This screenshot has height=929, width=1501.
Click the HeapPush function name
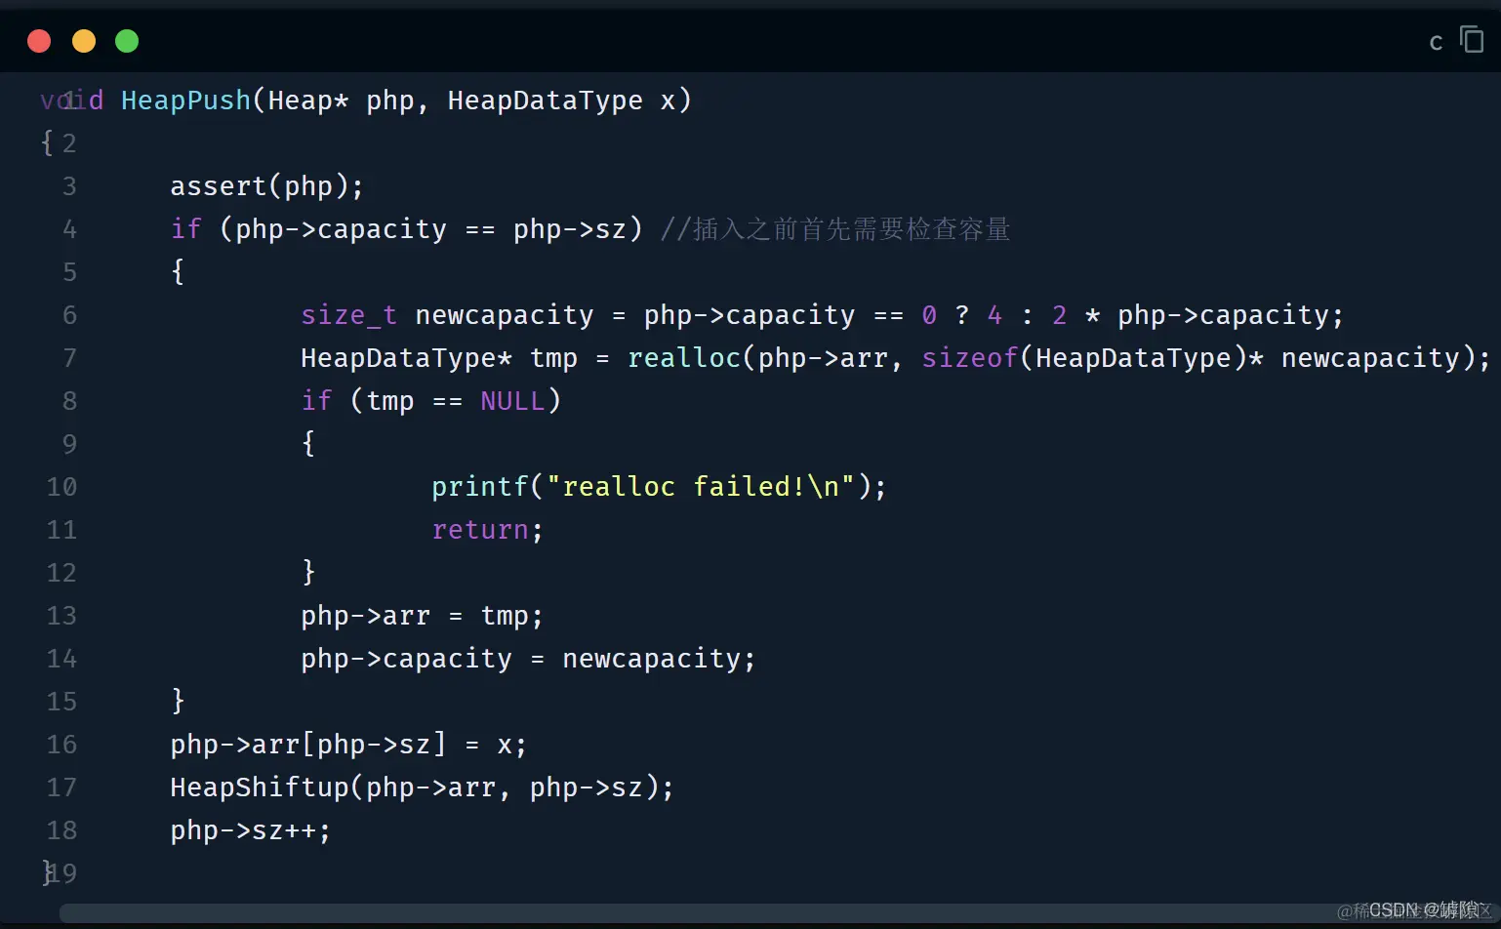coord(185,101)
